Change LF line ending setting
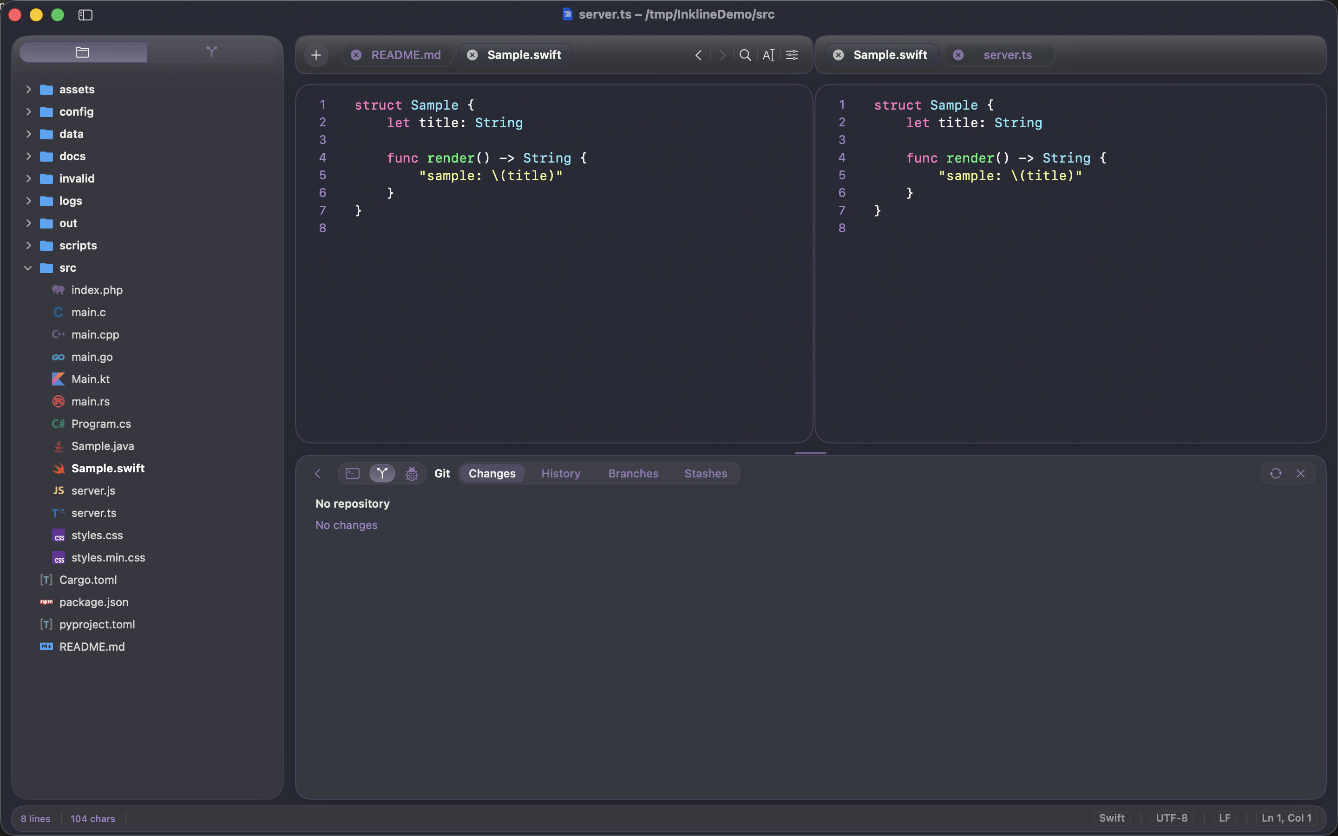Viewport: 1338px width, 836px height. click(x=1225, y=818)
